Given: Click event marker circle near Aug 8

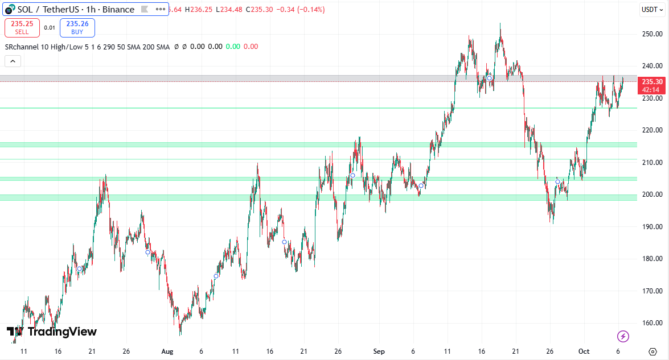Looking at the screenshot, I should click(x=216, y=276).
